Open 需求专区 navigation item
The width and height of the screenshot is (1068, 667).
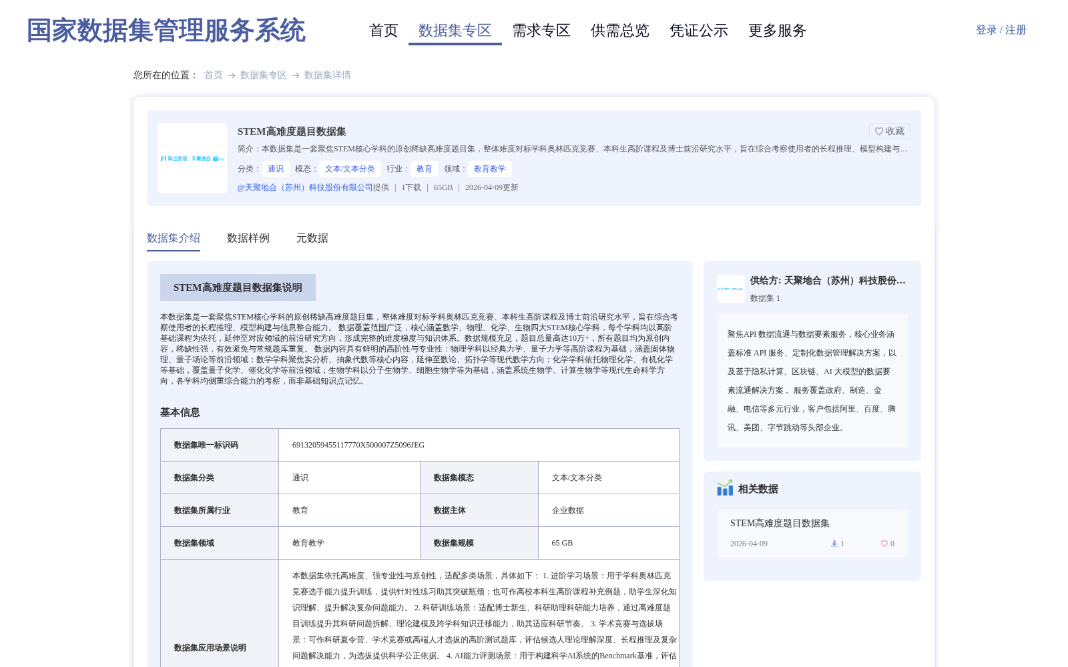pos(541,31)
